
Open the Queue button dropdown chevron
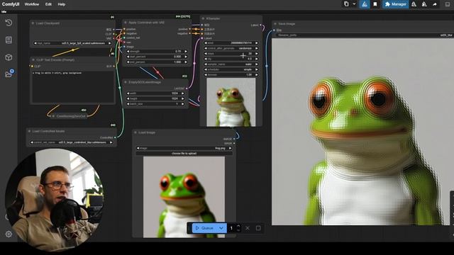[x=221, y=228]
